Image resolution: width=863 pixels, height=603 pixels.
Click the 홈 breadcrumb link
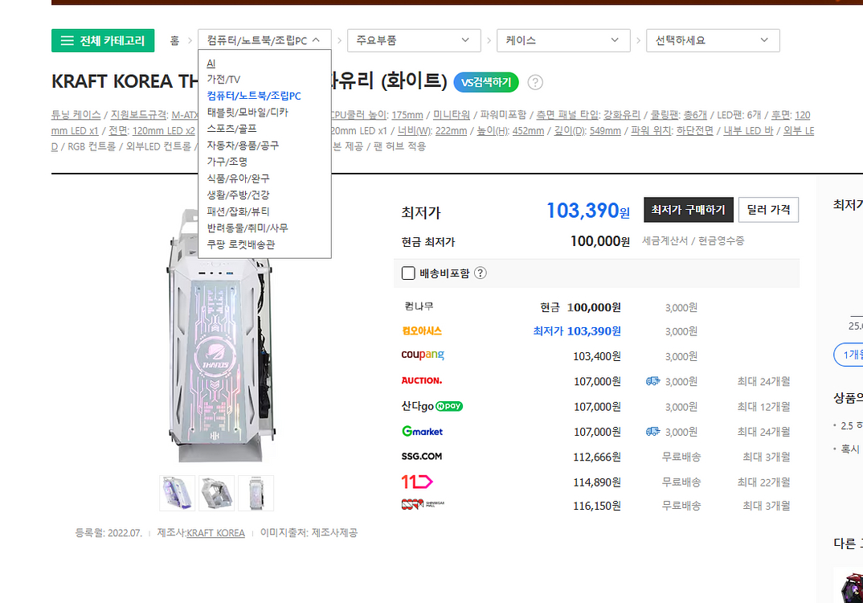pos(174,41)
